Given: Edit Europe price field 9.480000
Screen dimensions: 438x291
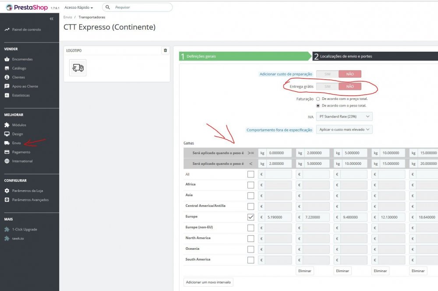Looking at the screenshot, I should pos(354,217).
